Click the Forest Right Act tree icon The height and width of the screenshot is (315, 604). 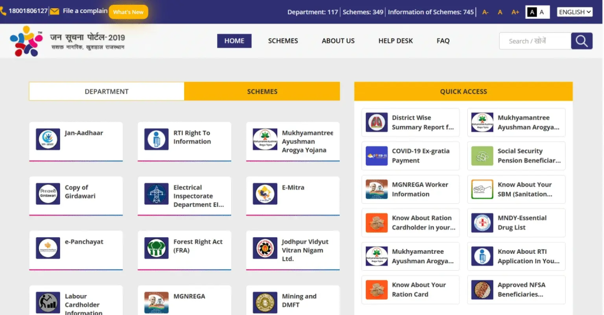(156, 248)
